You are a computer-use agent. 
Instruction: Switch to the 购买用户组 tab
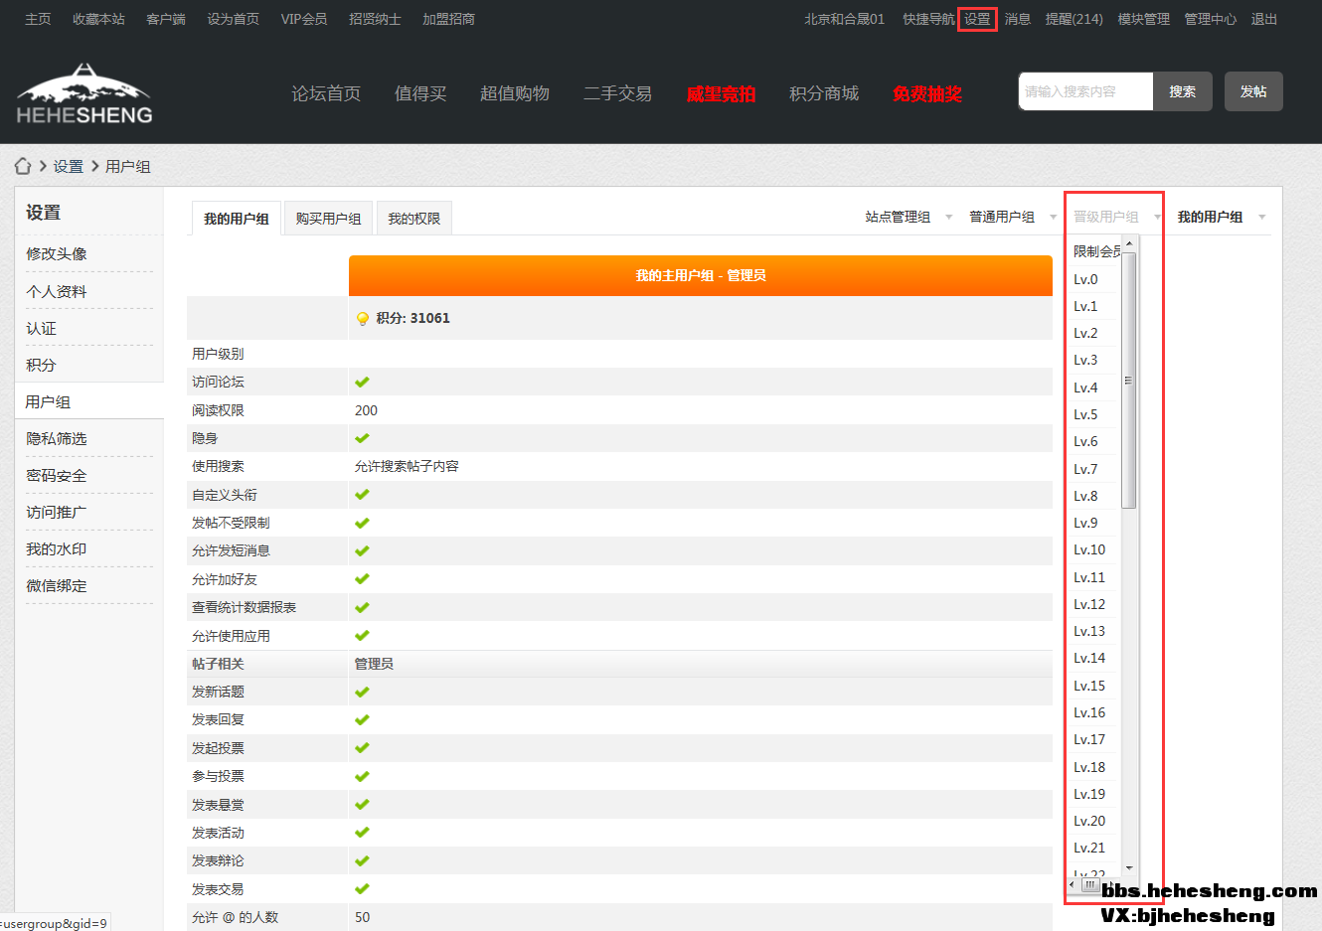tap(328, 219)
